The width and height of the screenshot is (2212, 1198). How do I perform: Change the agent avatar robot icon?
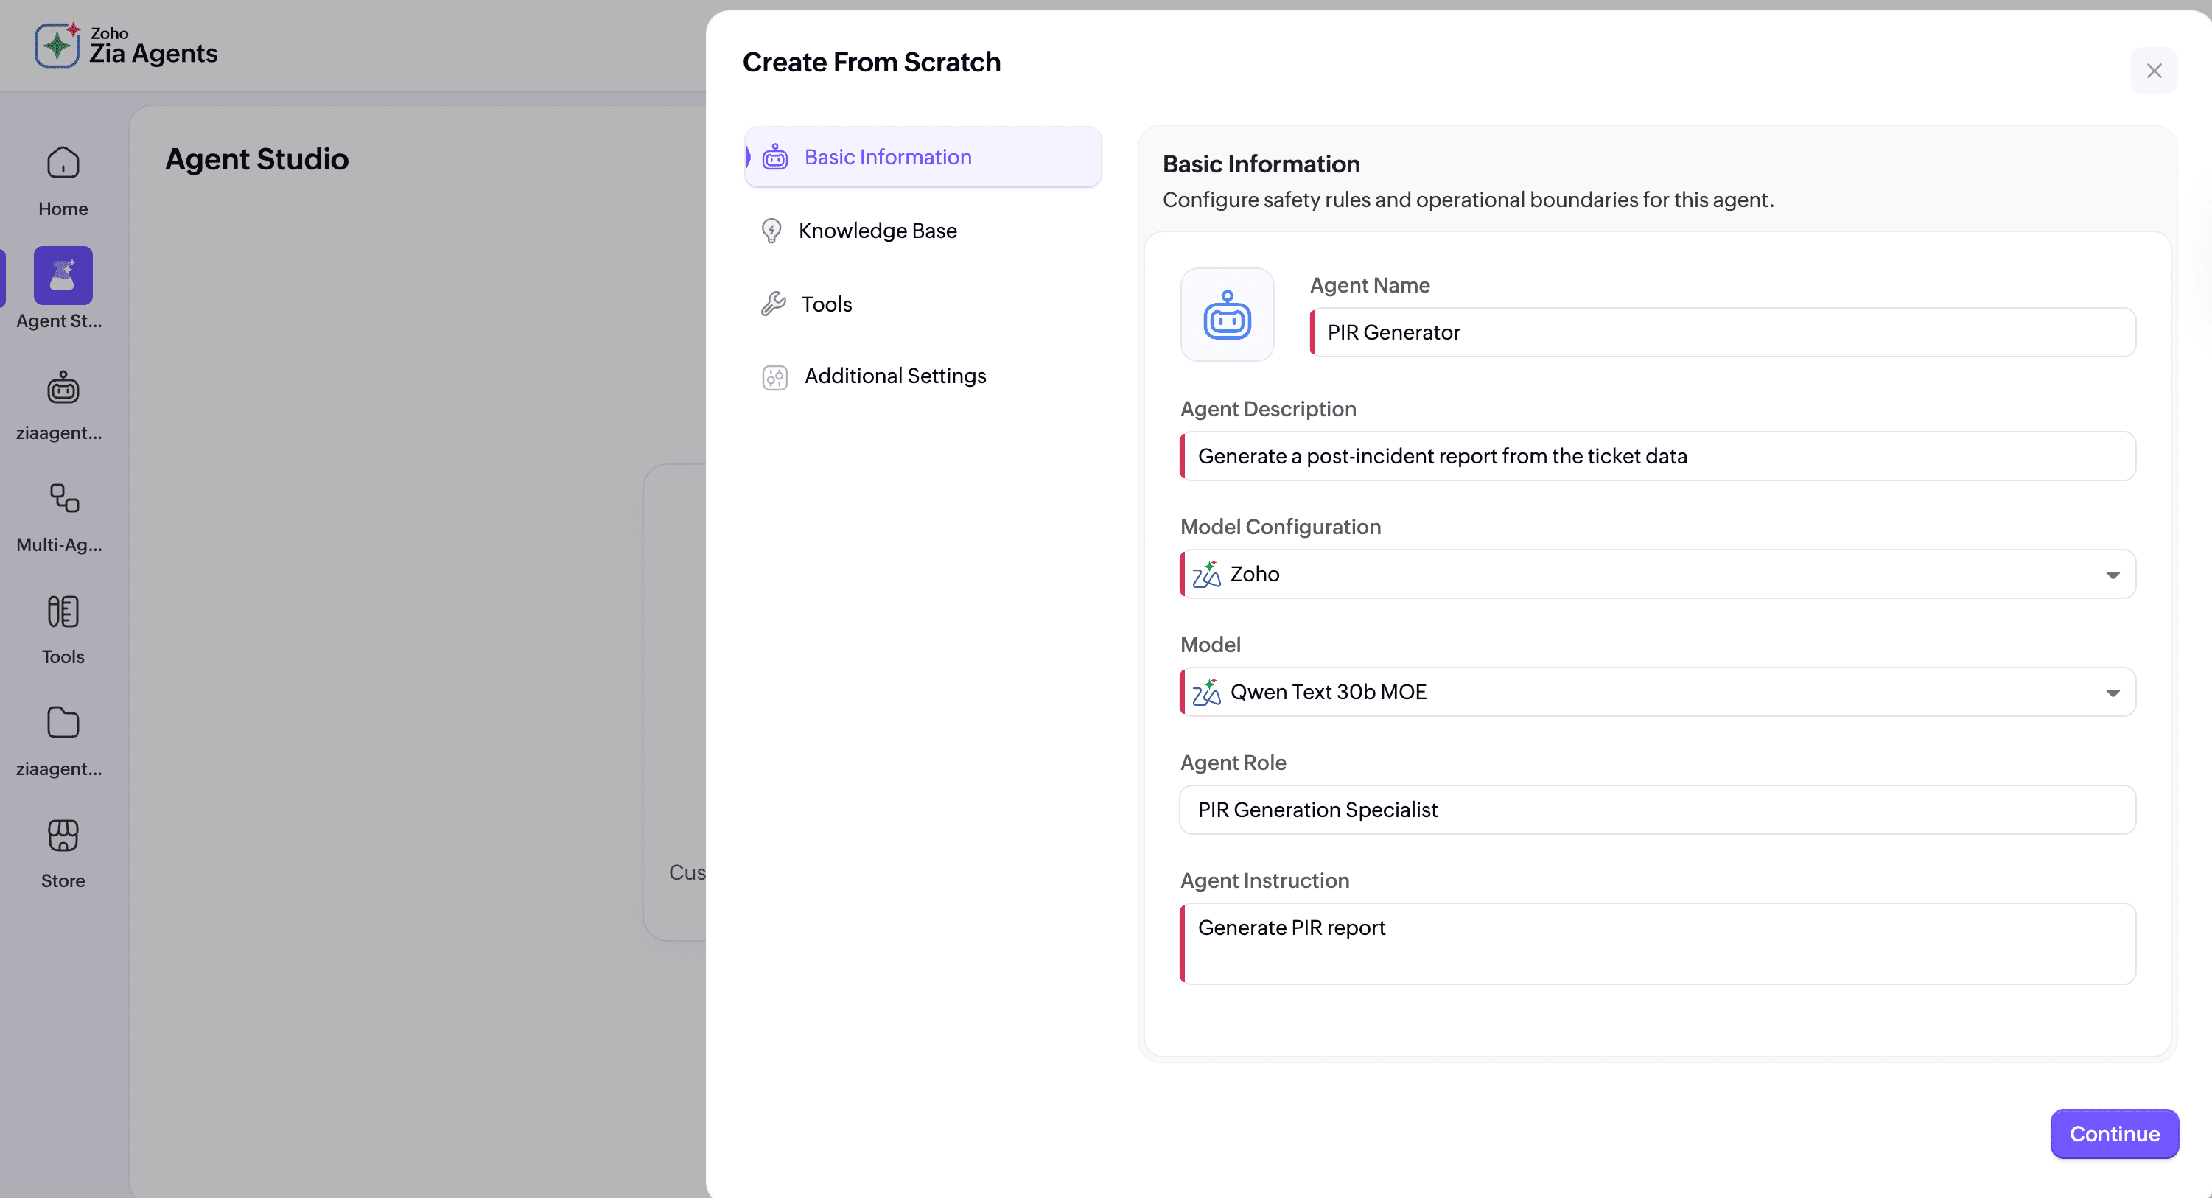tap(1227, 315)
